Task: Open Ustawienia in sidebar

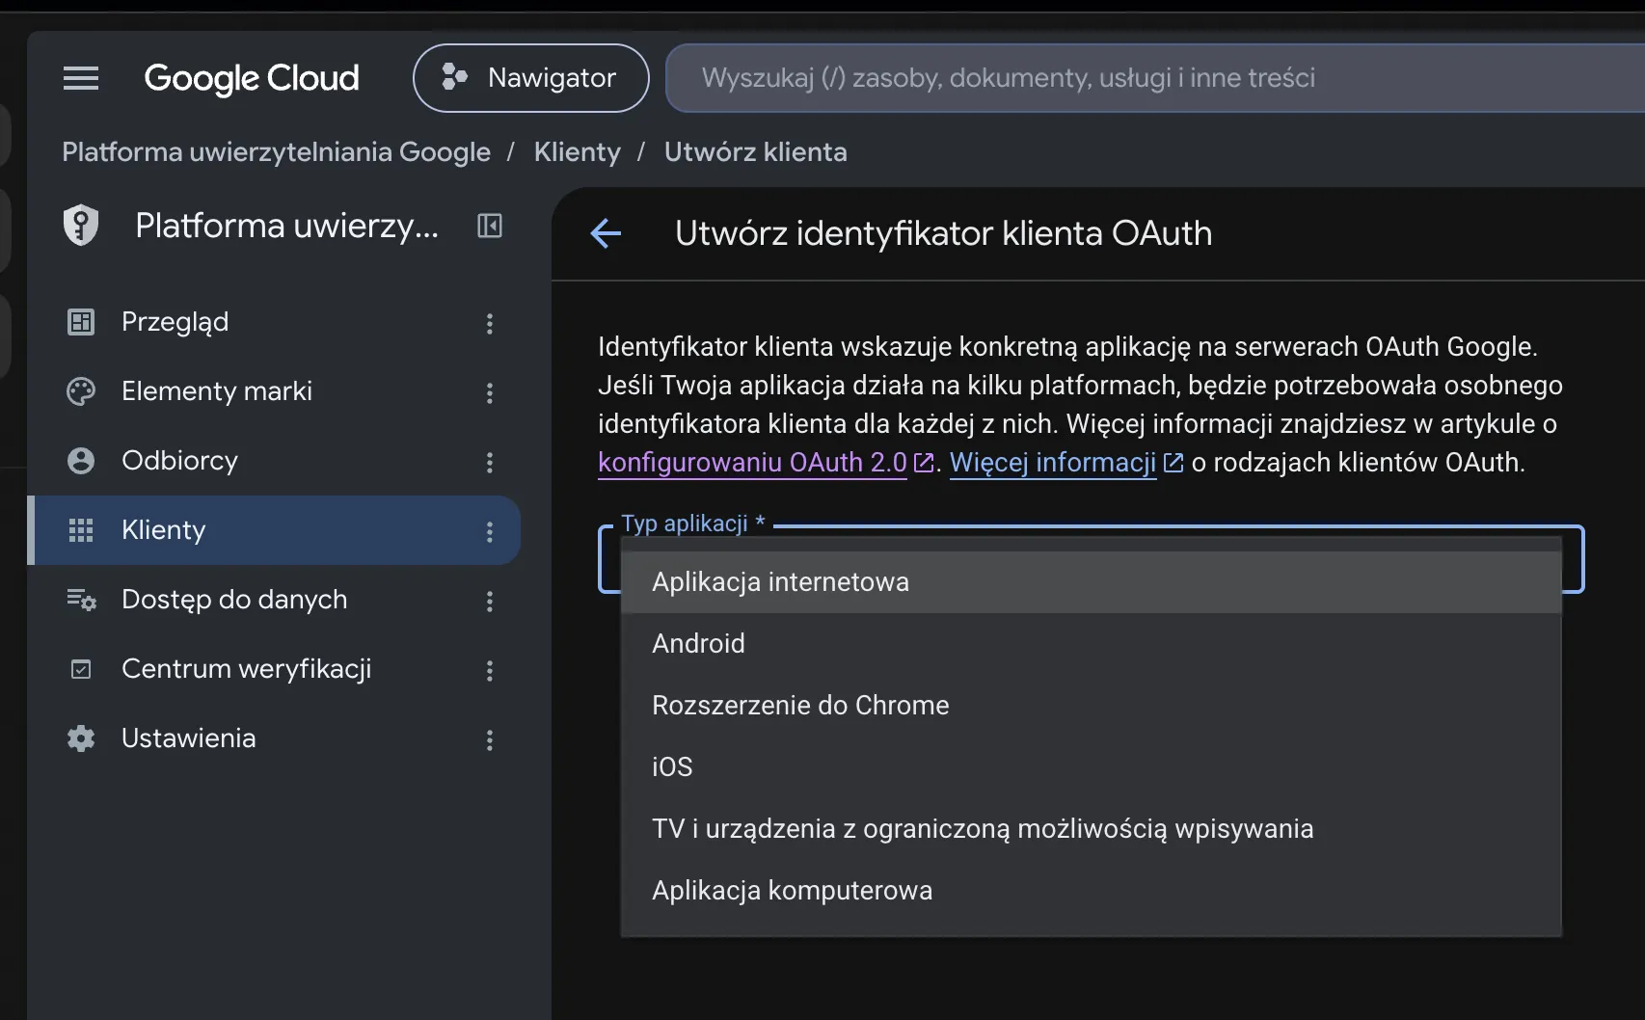Action: pyautogui.click(x=274, y=738)
